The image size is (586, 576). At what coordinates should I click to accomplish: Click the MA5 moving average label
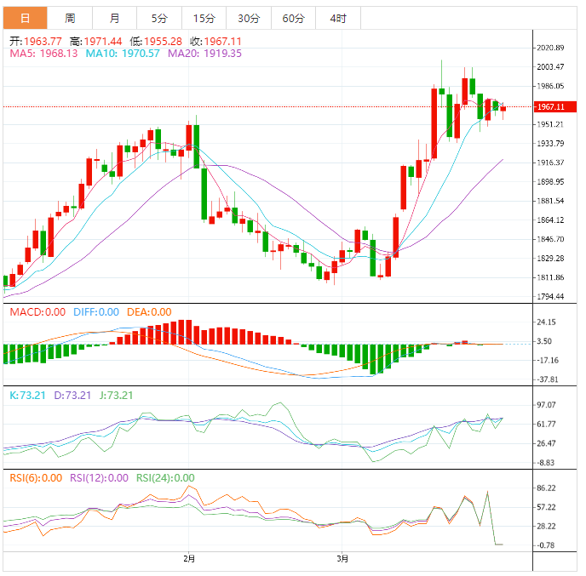[x=43, y=53]
